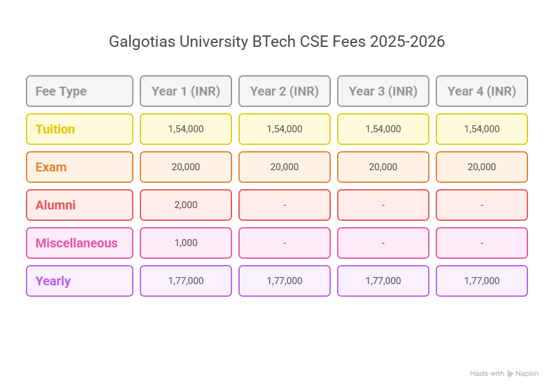Select the Year 3 Exam cell 20,000

coord(383,167)
